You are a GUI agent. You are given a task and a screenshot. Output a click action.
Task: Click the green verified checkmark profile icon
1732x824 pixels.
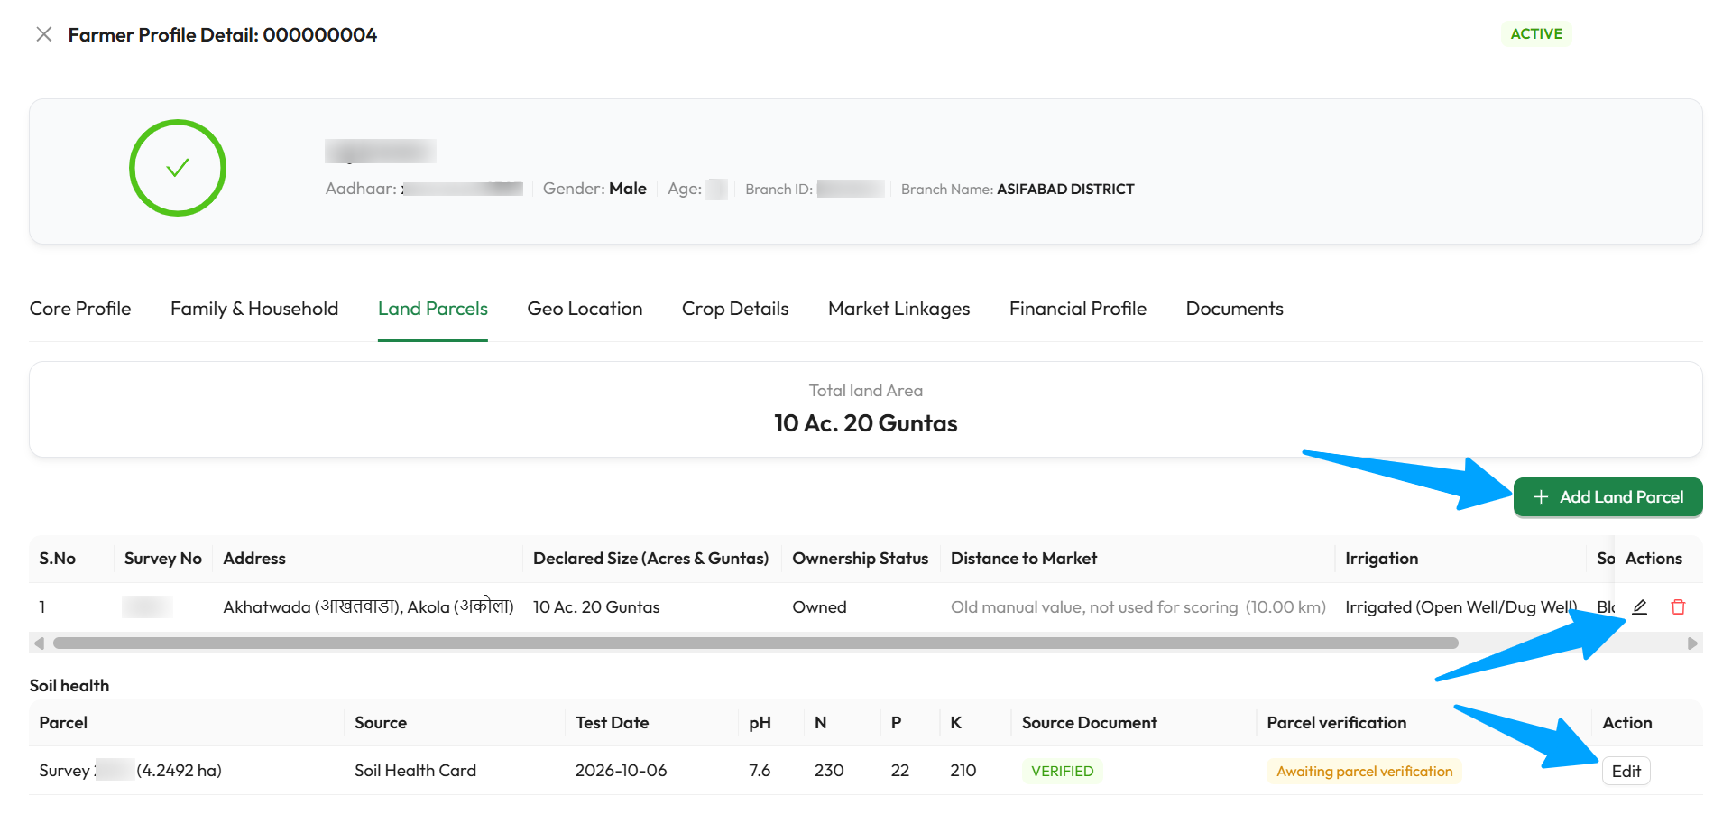(178, 168)
